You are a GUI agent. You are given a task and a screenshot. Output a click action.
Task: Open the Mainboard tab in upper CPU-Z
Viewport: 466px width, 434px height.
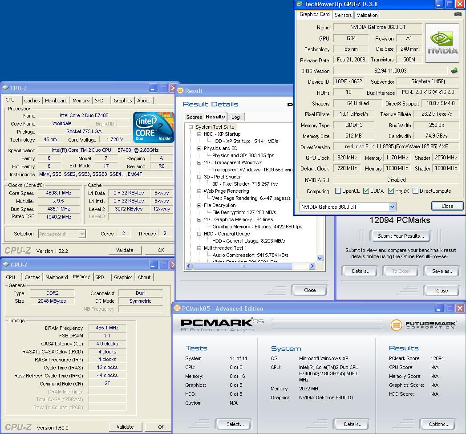[56, 101]
